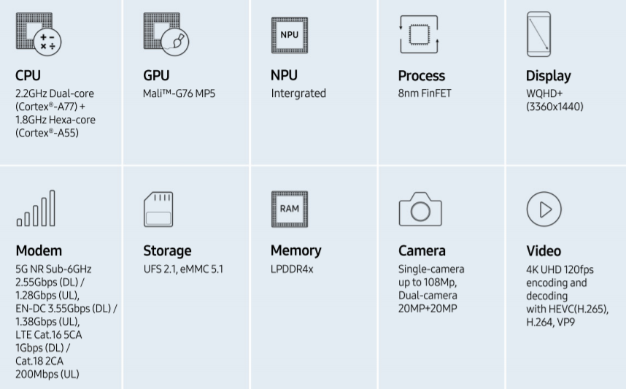Click the Video play button icon
This screenshot has width=626, height=389.
pos(544,209)
